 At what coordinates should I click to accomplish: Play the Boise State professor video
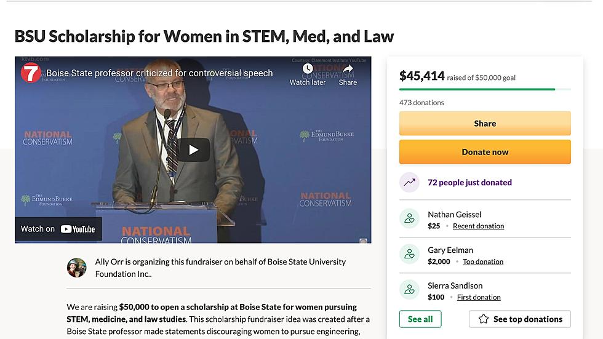coord(193,150)
